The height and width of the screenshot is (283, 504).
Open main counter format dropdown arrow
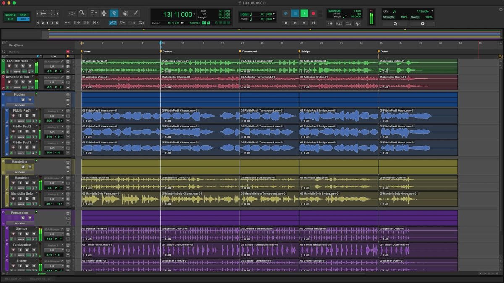(x=194, y=14)
